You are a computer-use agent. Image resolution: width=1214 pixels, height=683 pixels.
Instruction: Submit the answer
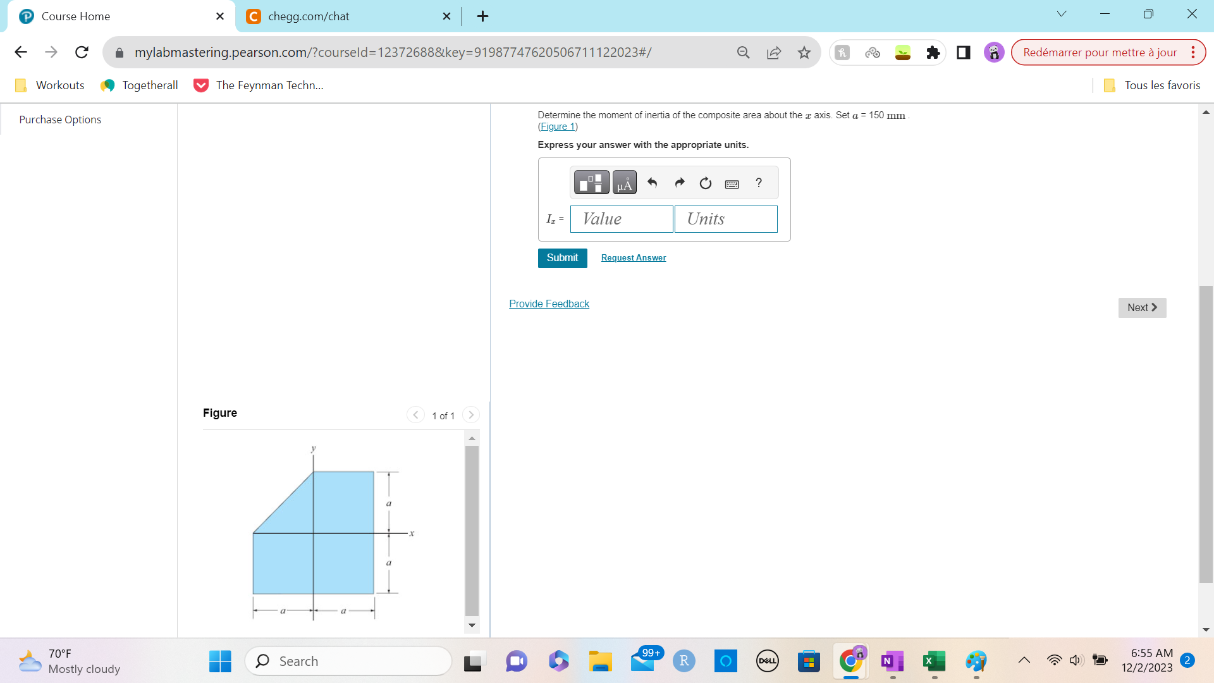coord(562,258)
